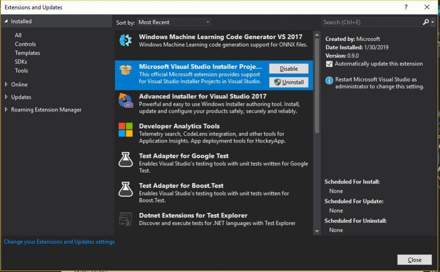Click the Installer Projects box icon

[125, 70]
